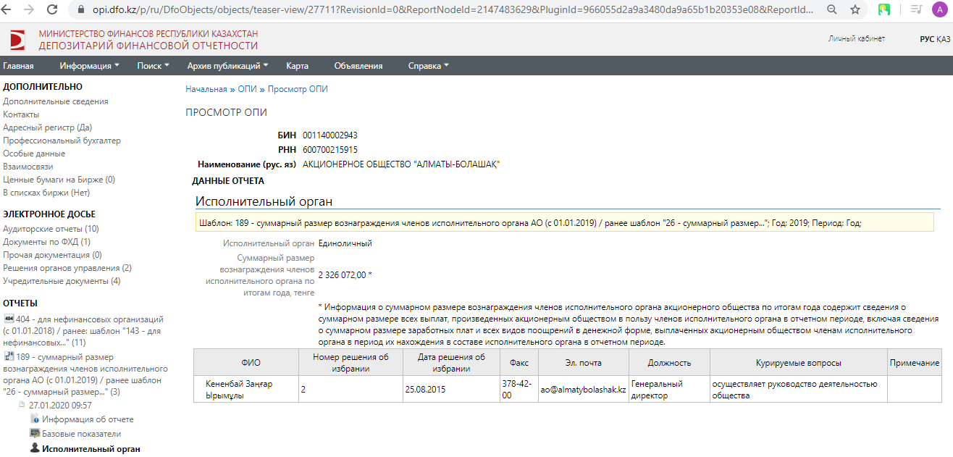The width and height of the screenshot is (953, 457).
Task: Expand the Справка dropdown menu
Action: [x=428, y=66]
